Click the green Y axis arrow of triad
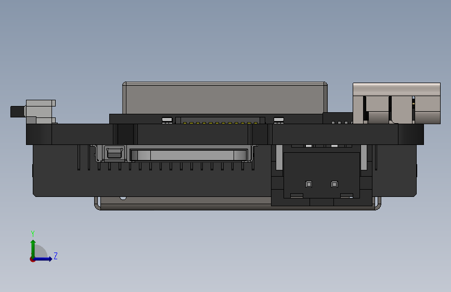The image size is (451, 292). (x=33, y=248)
